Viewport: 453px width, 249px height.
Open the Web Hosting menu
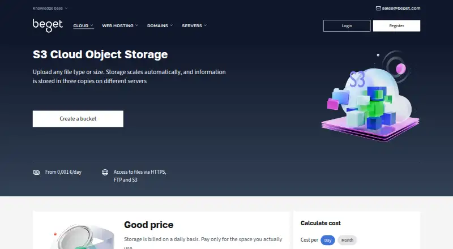pyautogui.click(x=120, y=25)
